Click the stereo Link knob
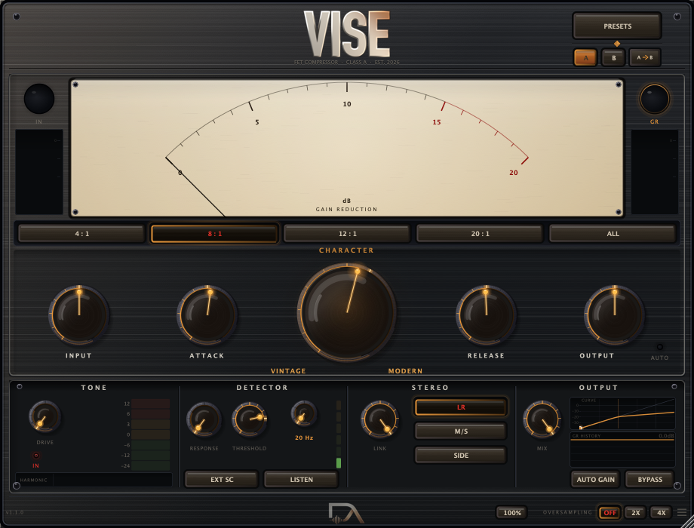 pos(379,419)
